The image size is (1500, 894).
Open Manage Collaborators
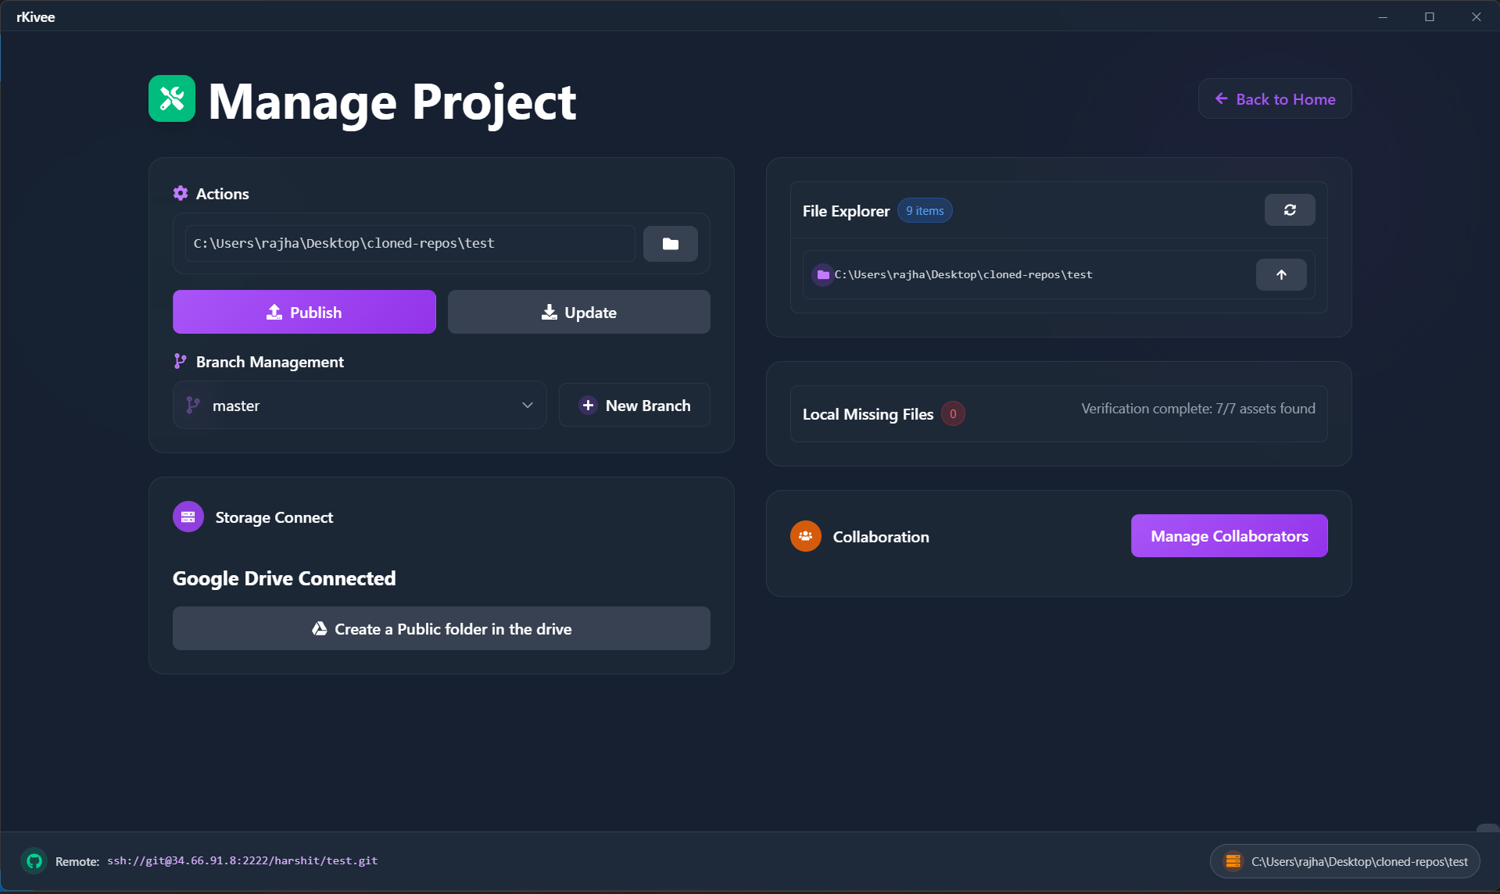(x=1228, y=536)
